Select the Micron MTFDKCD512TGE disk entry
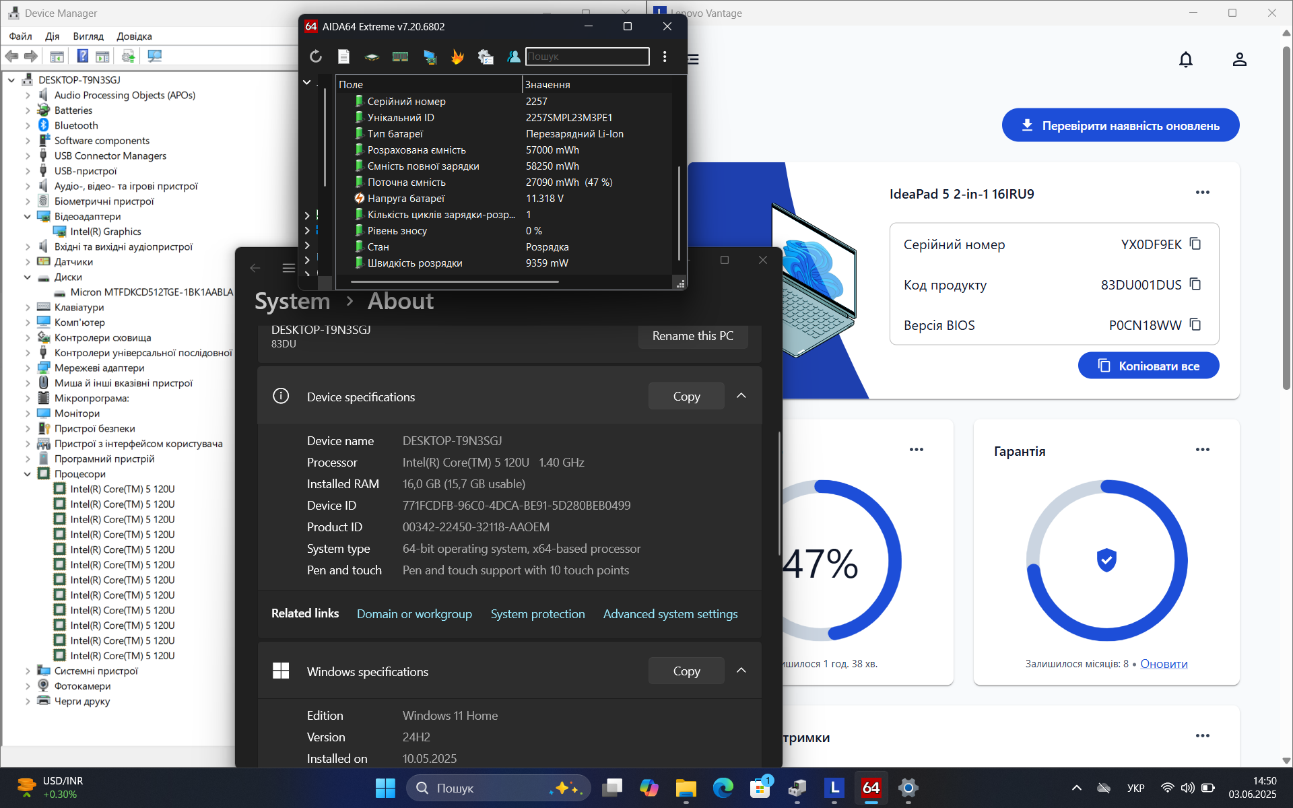The height and width of the screenshot is (808, 1293). click(152, 292)
